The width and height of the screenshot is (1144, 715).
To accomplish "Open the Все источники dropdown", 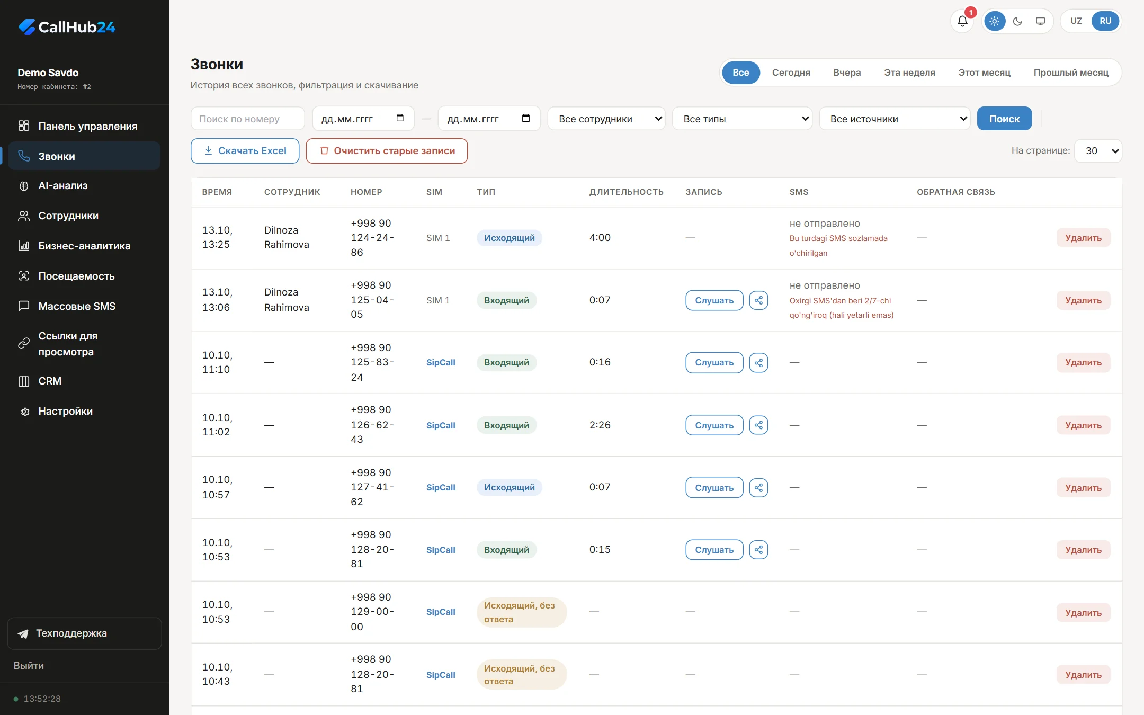I will (x=895, y=119).
